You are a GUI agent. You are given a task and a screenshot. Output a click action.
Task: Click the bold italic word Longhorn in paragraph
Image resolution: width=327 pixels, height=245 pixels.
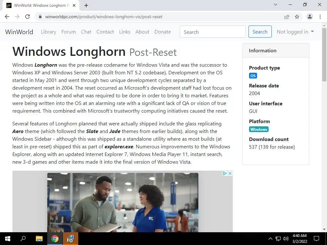click(x=46, y=65)
